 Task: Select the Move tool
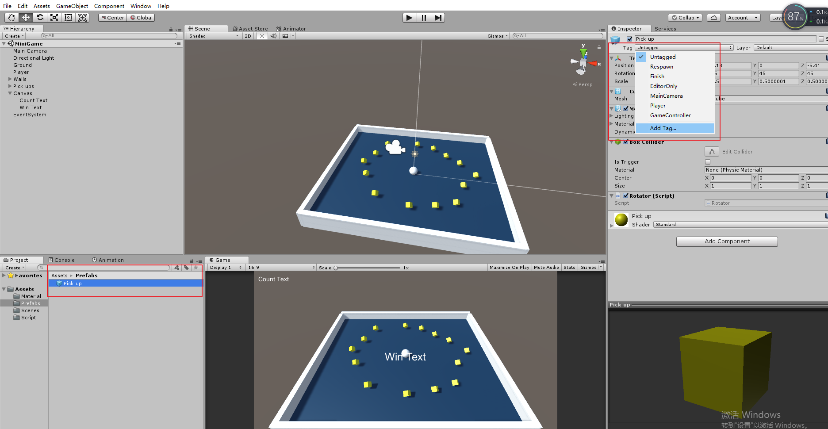(26, 18)
